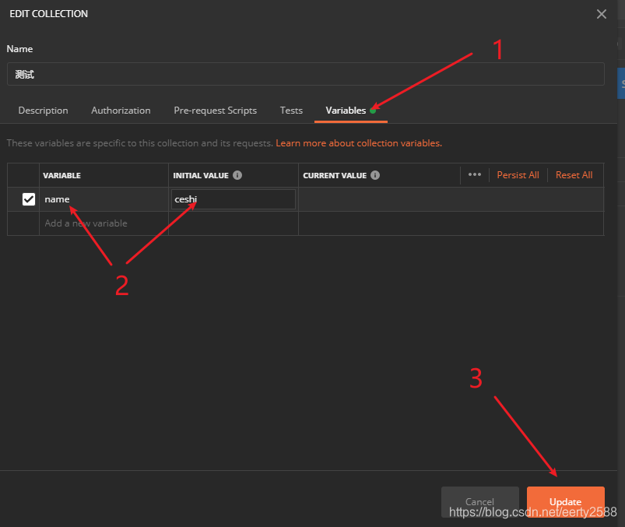This screenshot has height=527, width=625.
Task: Click the 'name' variable cell
Action: pyautogui.click(x=104, y=199)
